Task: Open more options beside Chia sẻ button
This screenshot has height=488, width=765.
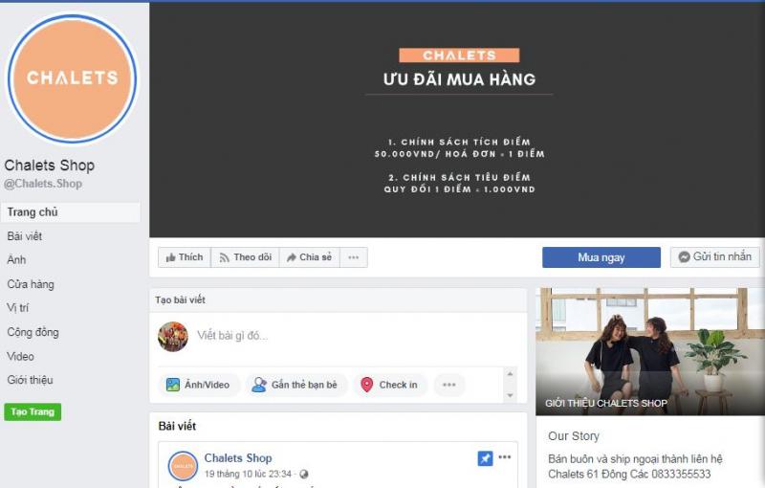Action: coord(353,257)
